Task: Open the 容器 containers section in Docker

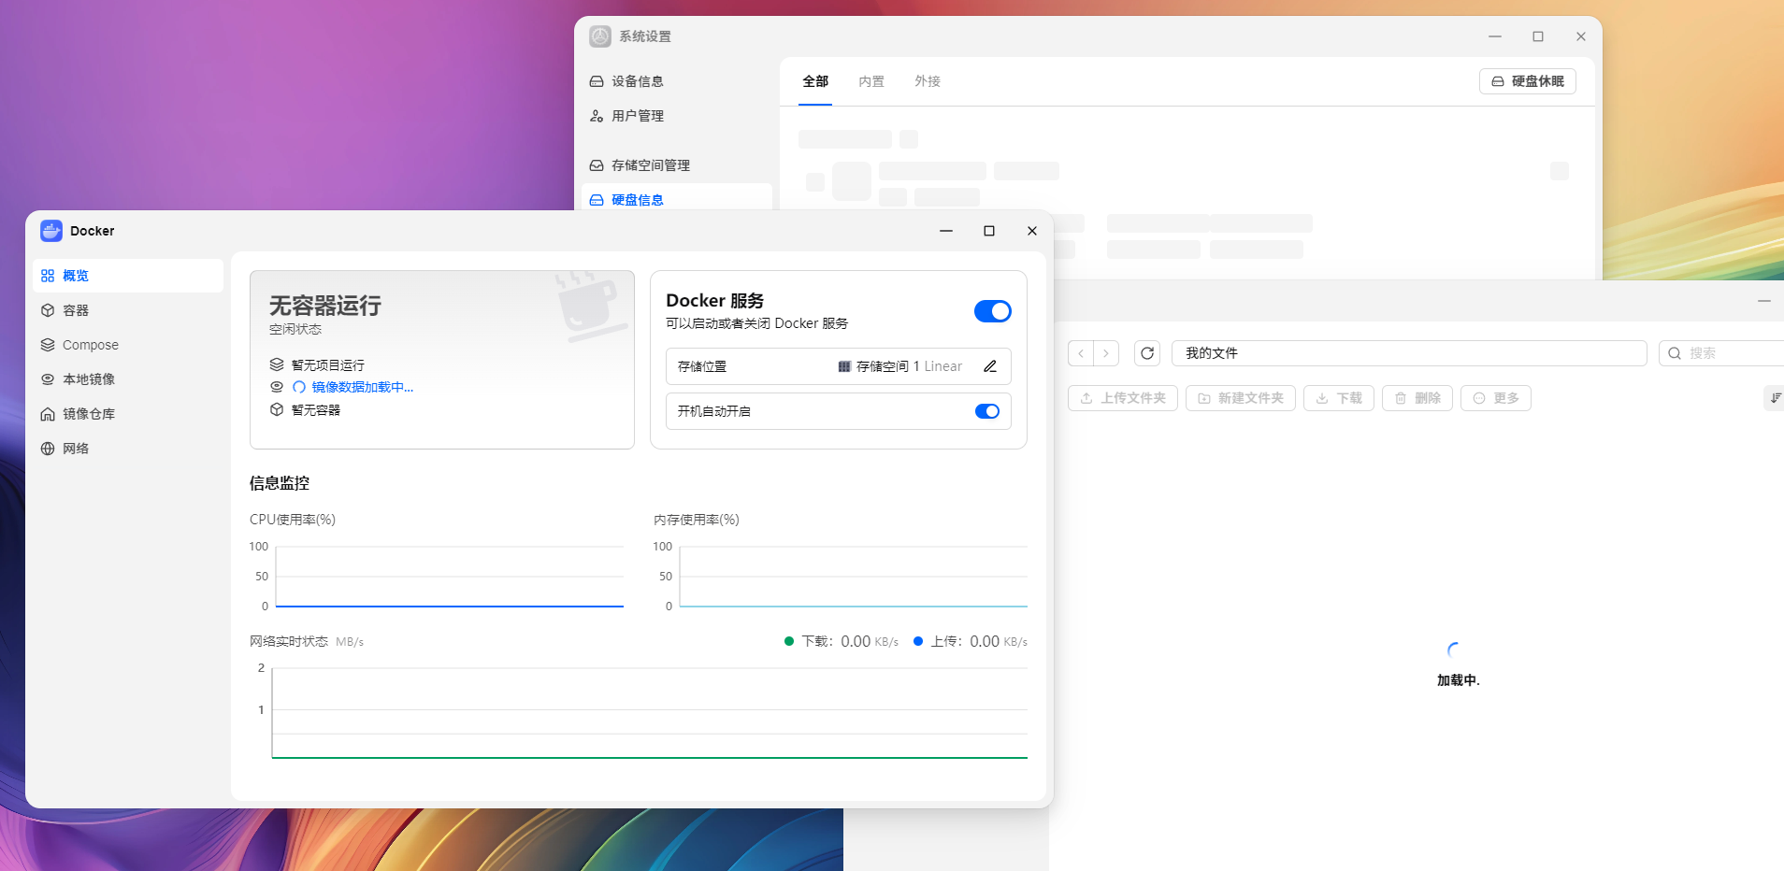Action: tap(128, 310)
